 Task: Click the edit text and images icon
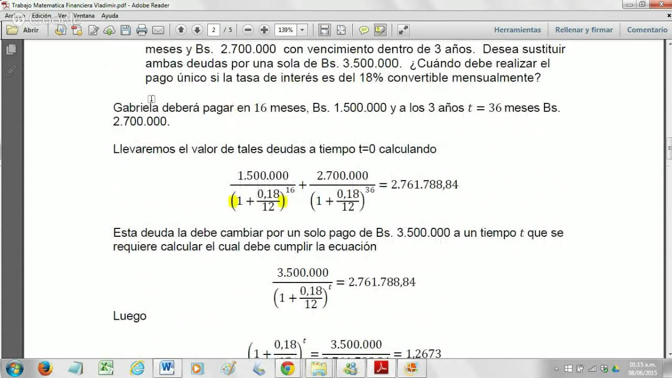tap(94, 30)
